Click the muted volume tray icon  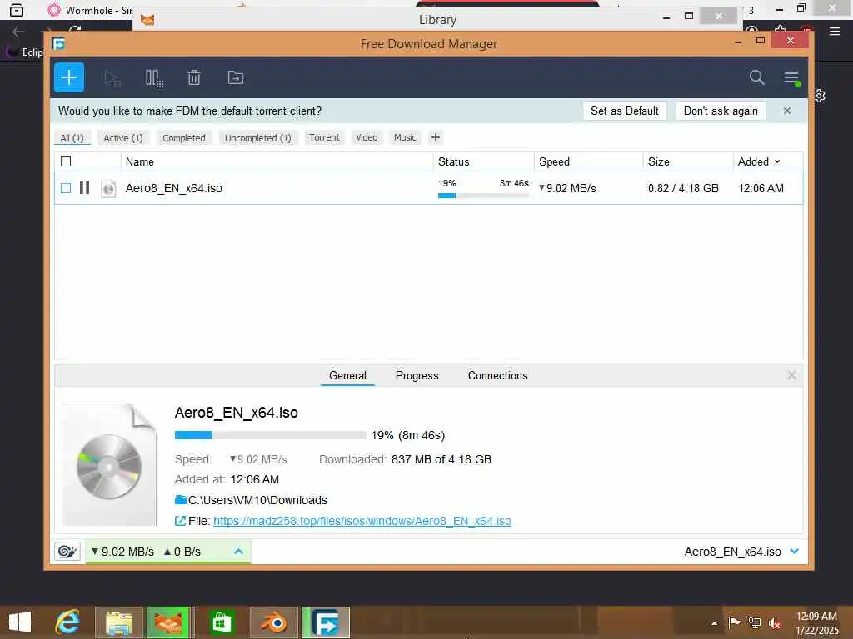[775, 623]
